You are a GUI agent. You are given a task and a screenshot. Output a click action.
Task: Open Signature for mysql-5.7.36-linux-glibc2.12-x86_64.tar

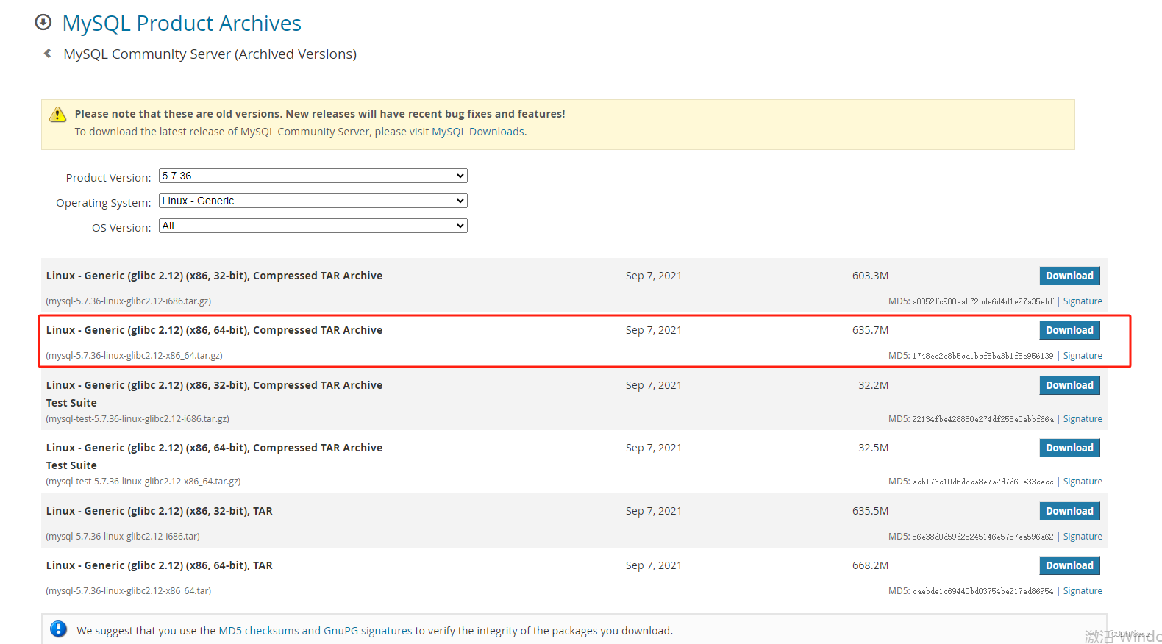(x=1083, y=591)
